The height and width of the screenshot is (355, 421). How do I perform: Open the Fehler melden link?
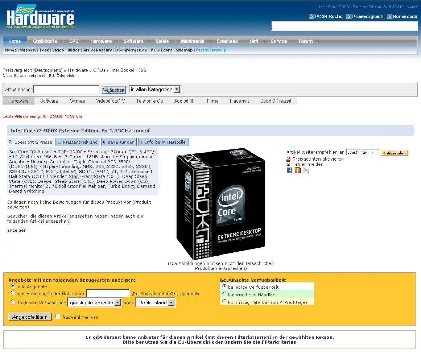[308, 164]
